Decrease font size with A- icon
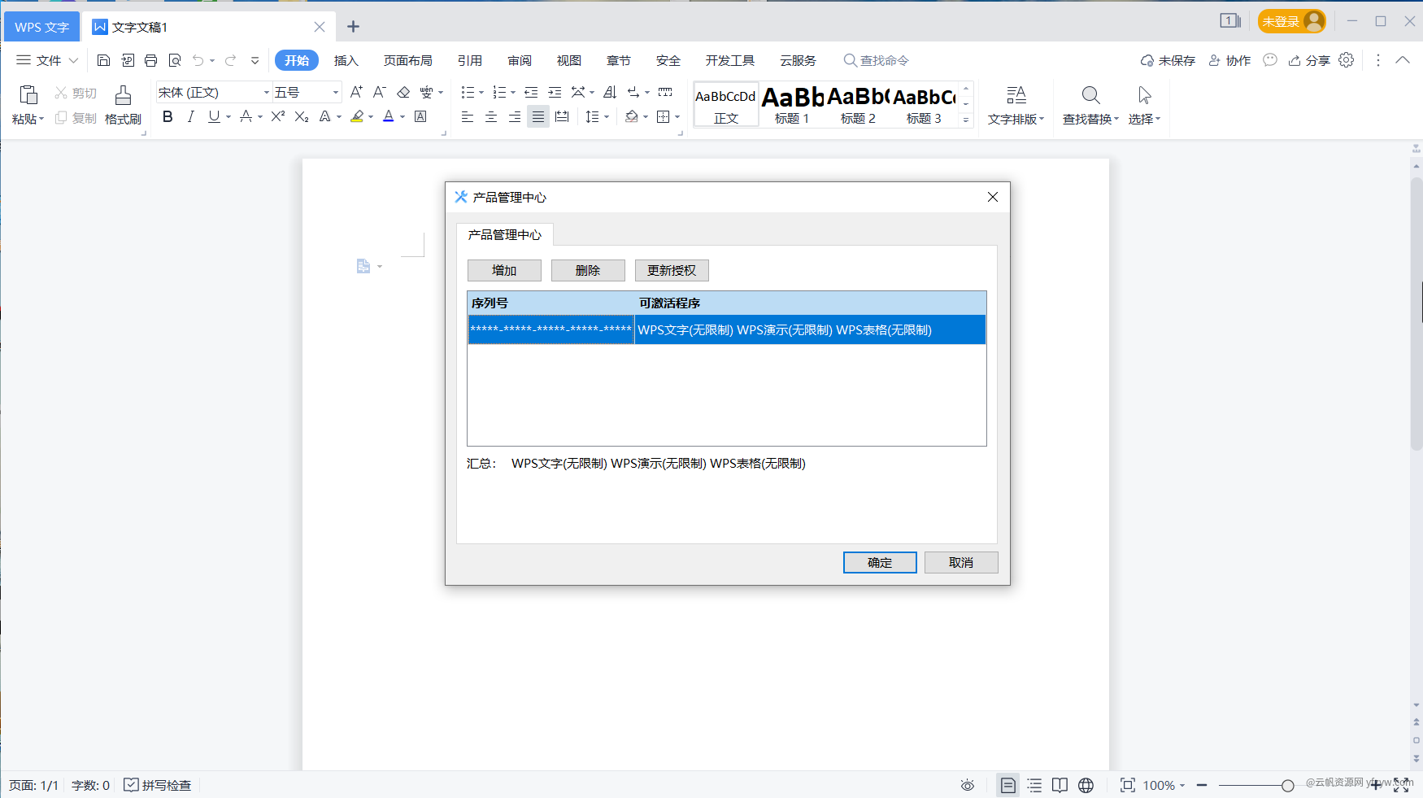Image resolution: width=1423 pixels, height=798 pixels. [x=380, y=92]
